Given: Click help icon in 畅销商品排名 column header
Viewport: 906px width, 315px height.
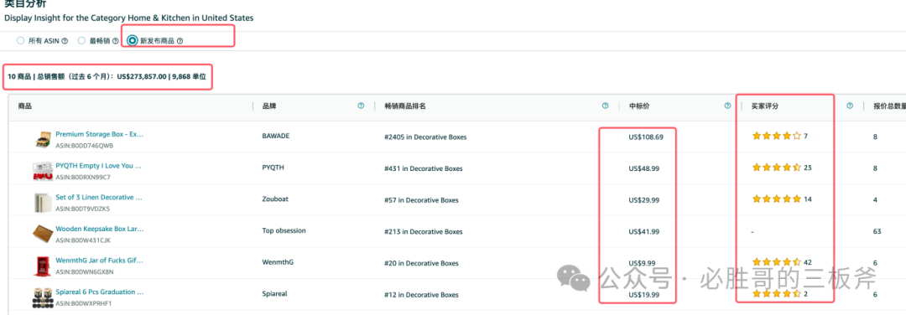Looking at the screenshot, I should 605,106.
